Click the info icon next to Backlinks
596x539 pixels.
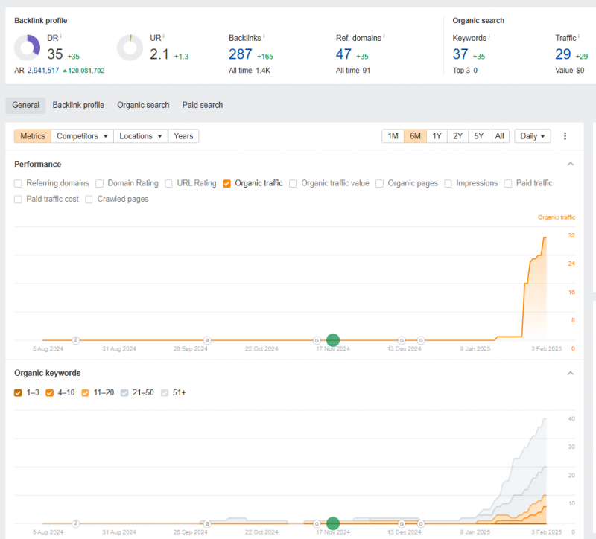coord(264,35)
